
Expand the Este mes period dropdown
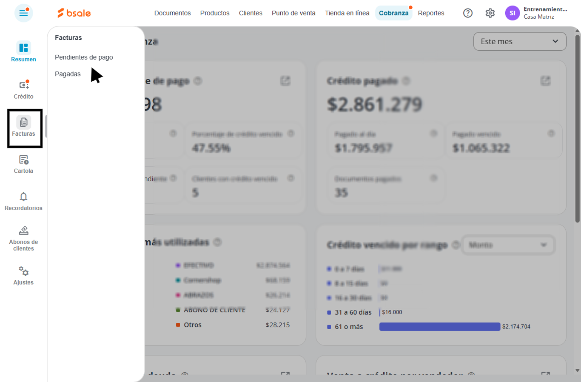coord(520,41)
